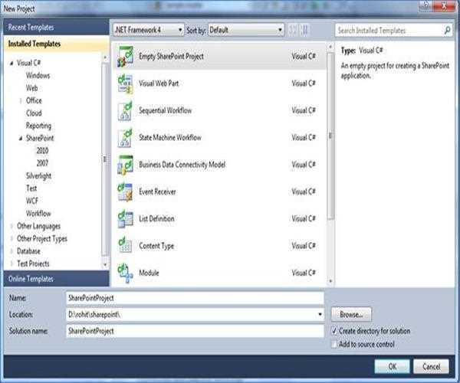Screen dimensions: 460x383
Task: Click the Search Installed Templates box
Action: click(x=393, y=30)
